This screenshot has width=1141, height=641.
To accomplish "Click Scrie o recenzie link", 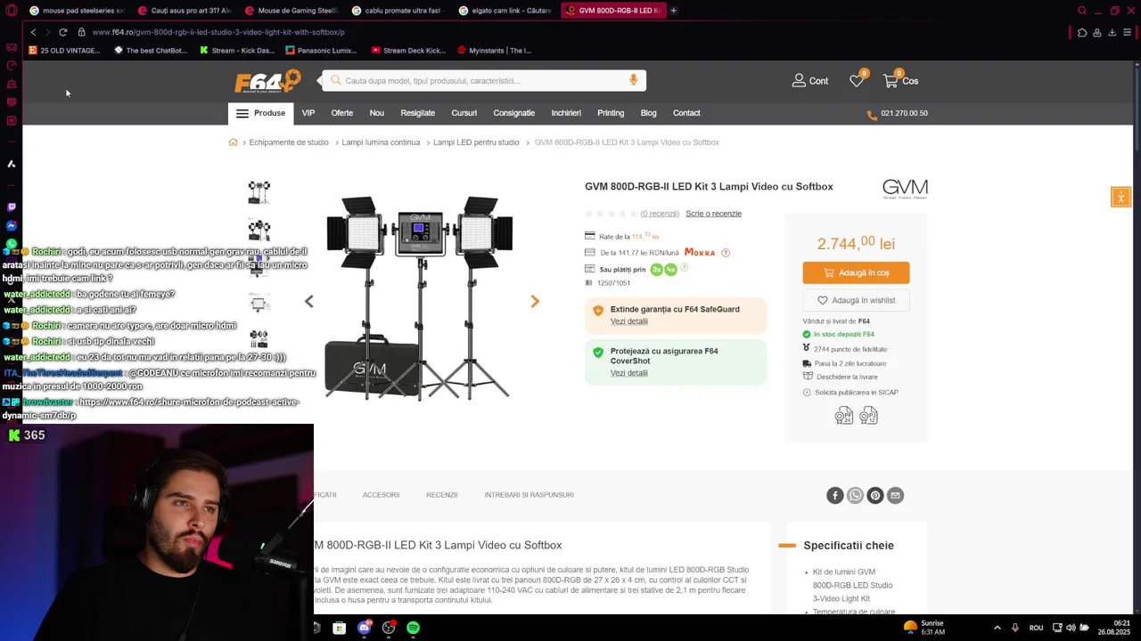I will [714, 214].
